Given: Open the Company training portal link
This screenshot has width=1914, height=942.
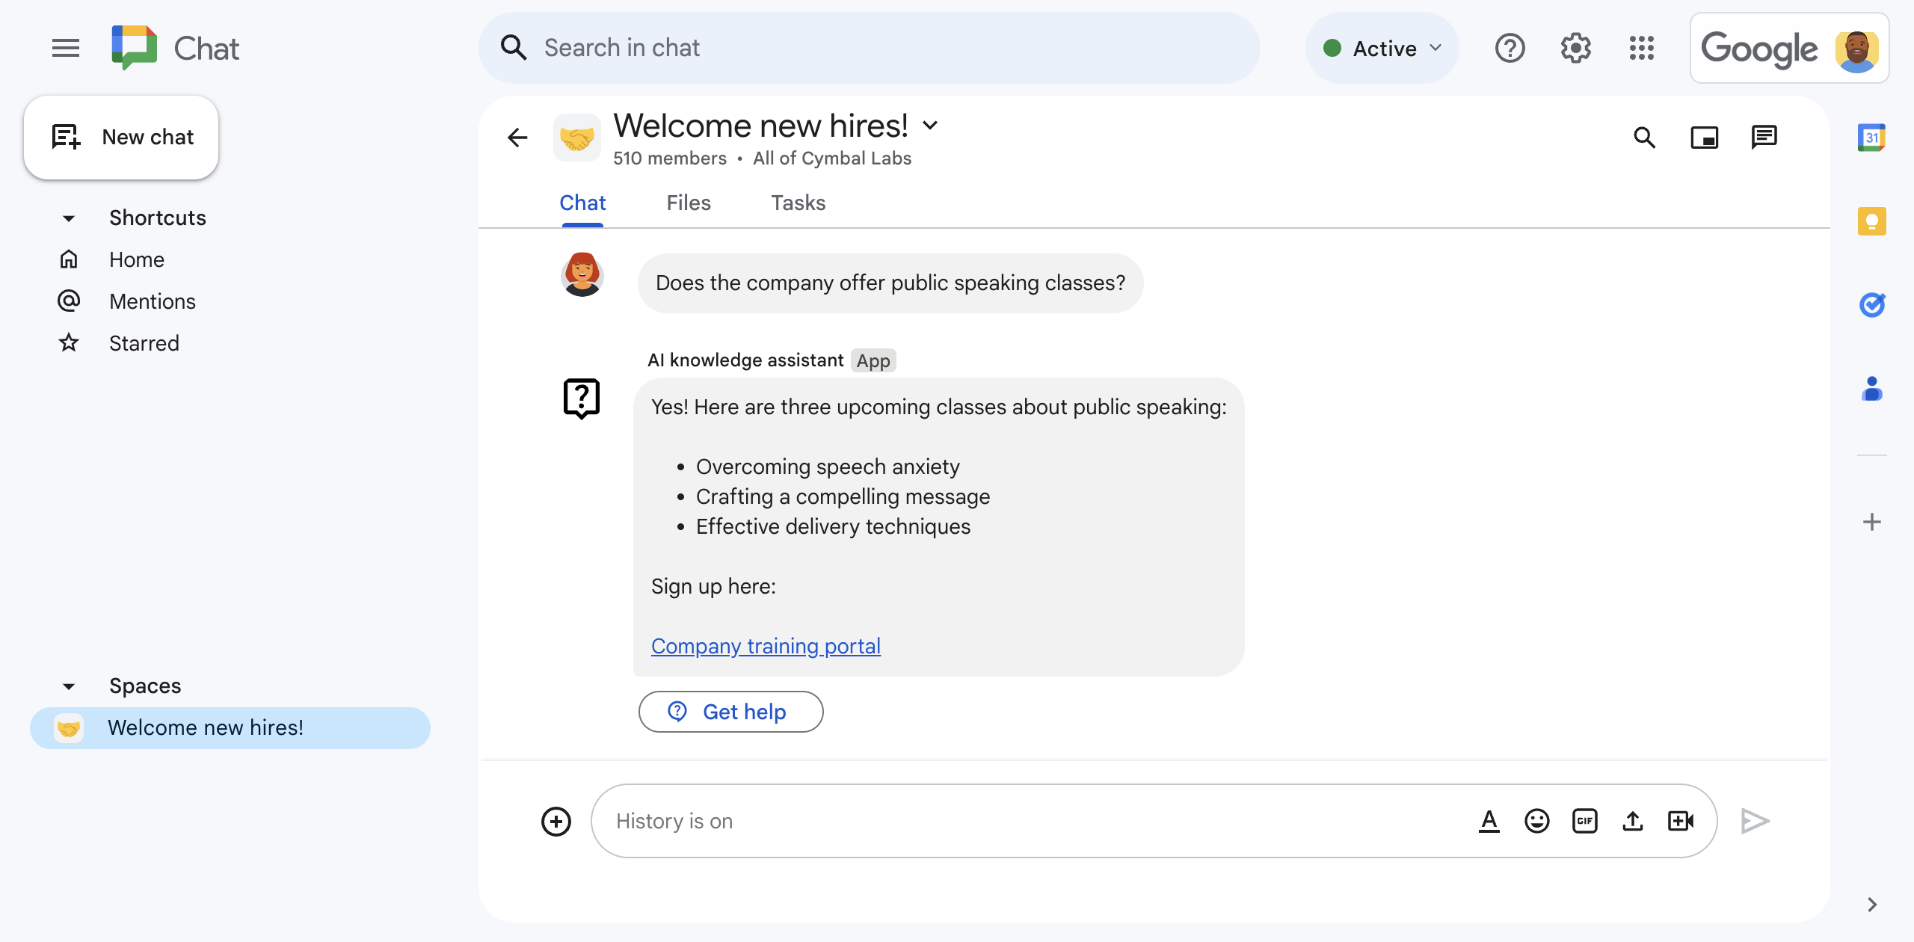Looking at the screenshot, I should (x=766, y=644).
